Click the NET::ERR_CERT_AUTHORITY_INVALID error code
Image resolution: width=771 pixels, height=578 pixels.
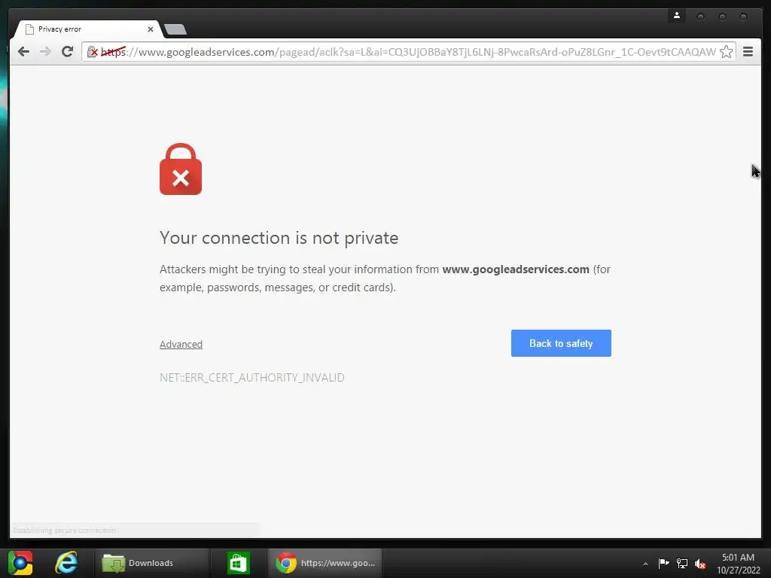coord(251,378)
